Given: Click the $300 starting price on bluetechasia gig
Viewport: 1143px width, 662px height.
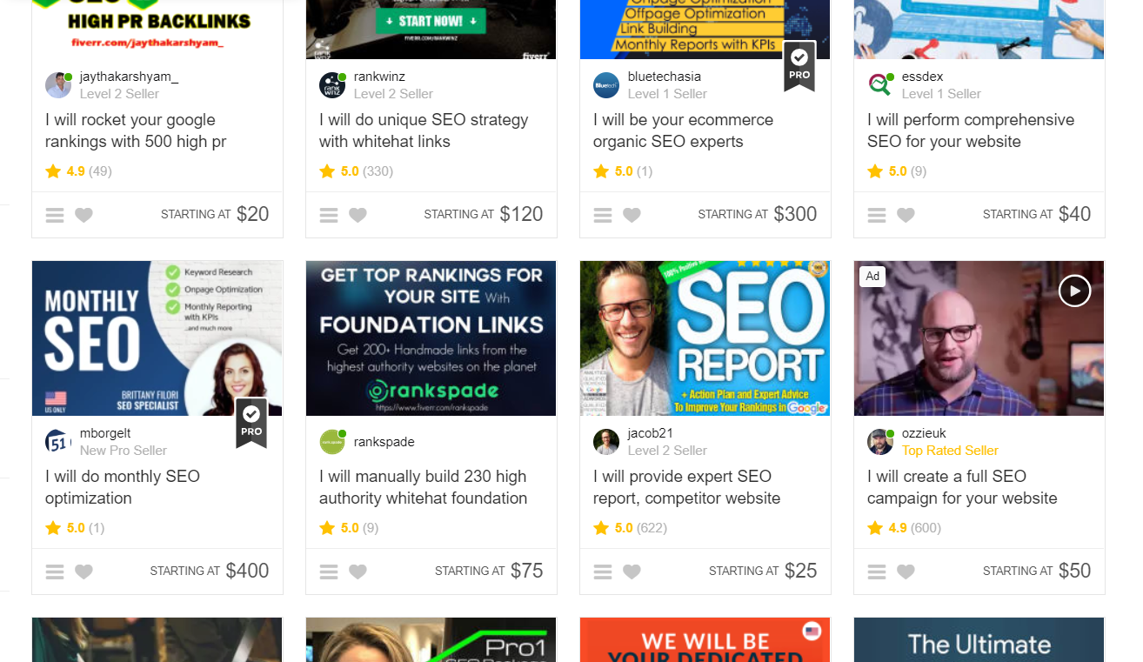Looking at the screenshot, I should pos(795,214).
